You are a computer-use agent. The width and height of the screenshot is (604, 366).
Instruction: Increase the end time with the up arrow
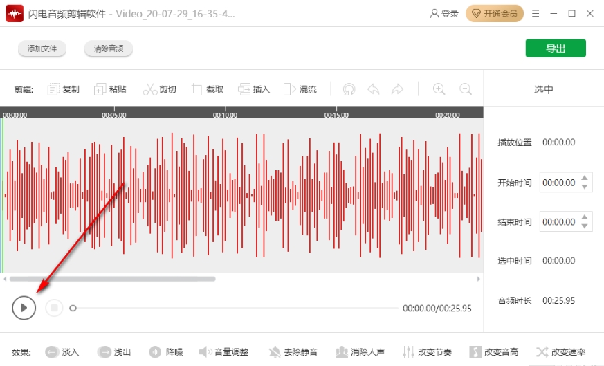click(x=585, y=217)
